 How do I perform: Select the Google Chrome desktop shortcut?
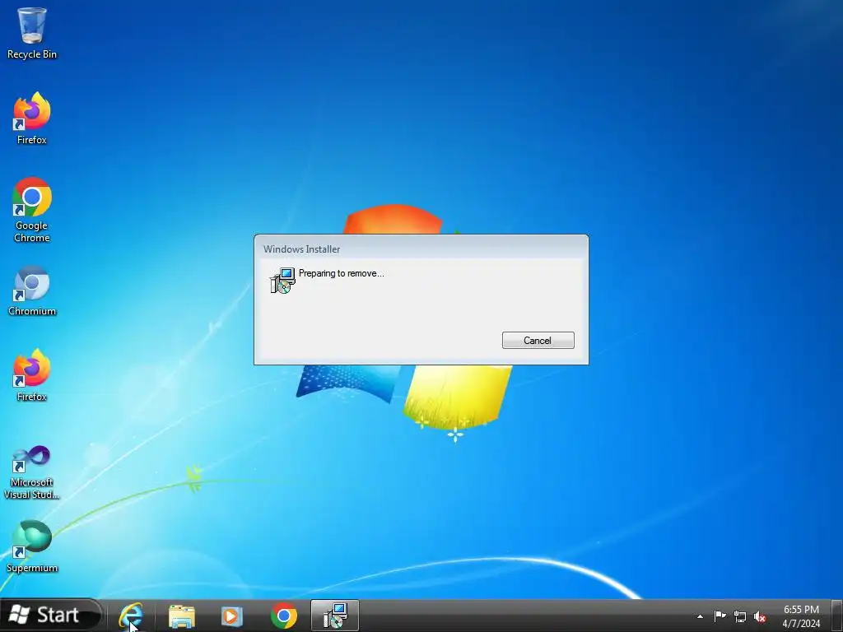[x=32, y=210]
